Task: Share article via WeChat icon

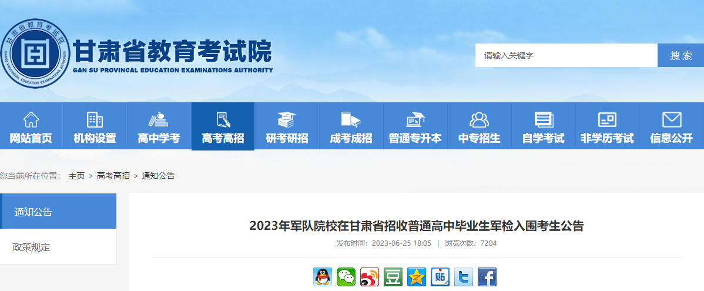Action: [x=346, y=277]
